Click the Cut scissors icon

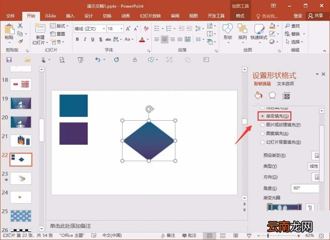point(20,25)
